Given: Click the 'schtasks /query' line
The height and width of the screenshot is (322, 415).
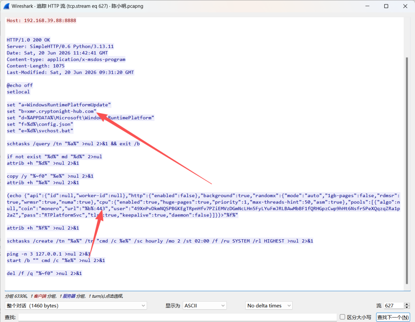Looking at the screenshot, I should click(73, 144).
